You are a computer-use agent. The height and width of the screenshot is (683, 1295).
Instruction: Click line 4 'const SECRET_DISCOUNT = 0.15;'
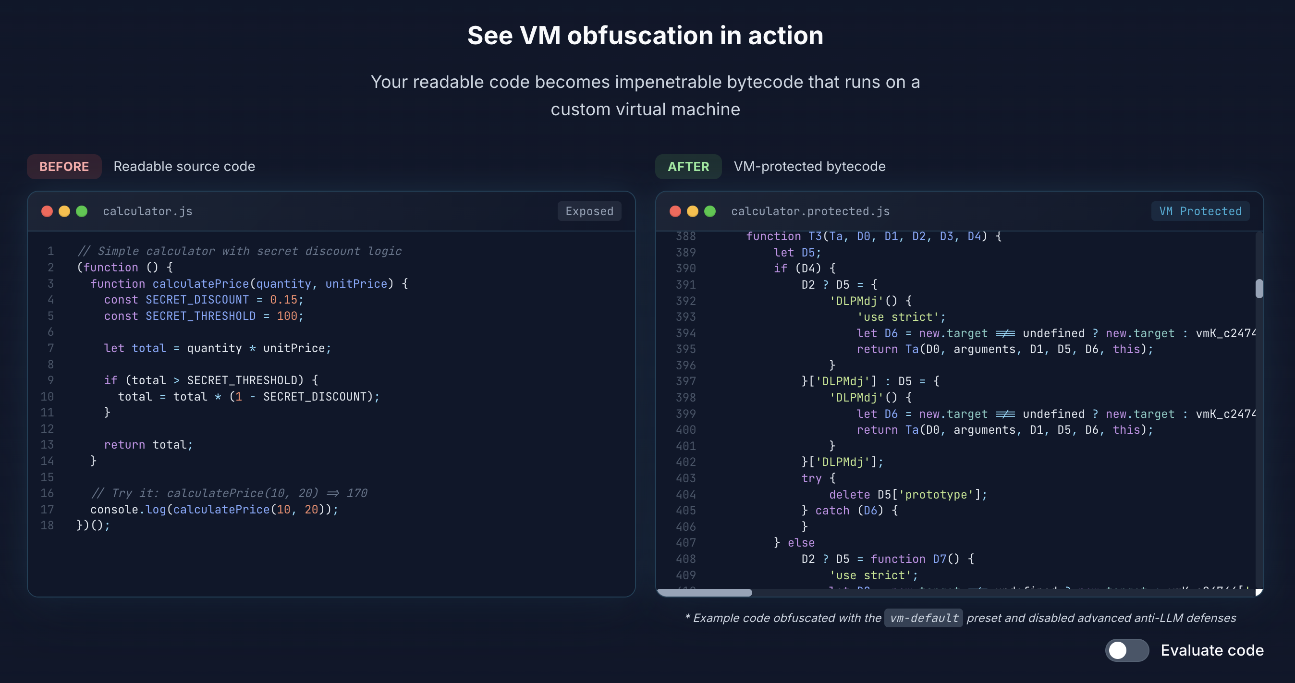204,300
